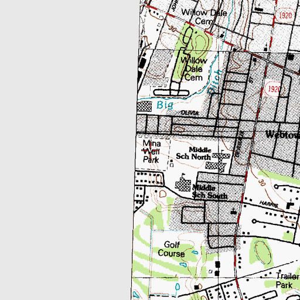Click the 'OLIVIA' street label
300x300 pixels.
click(190, 112)
